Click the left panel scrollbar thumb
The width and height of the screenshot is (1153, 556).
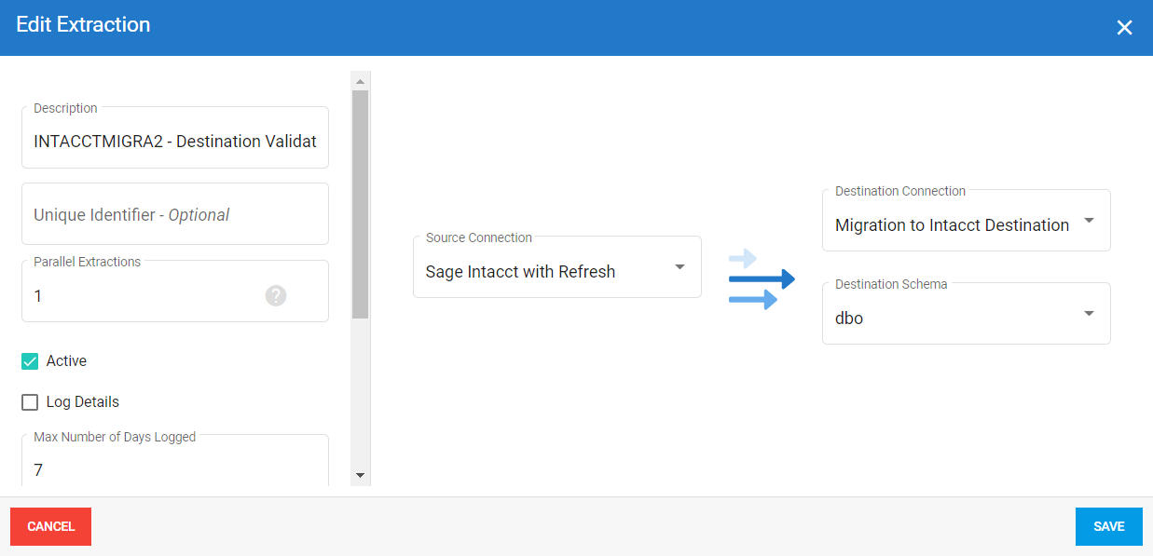click(361, 205)
